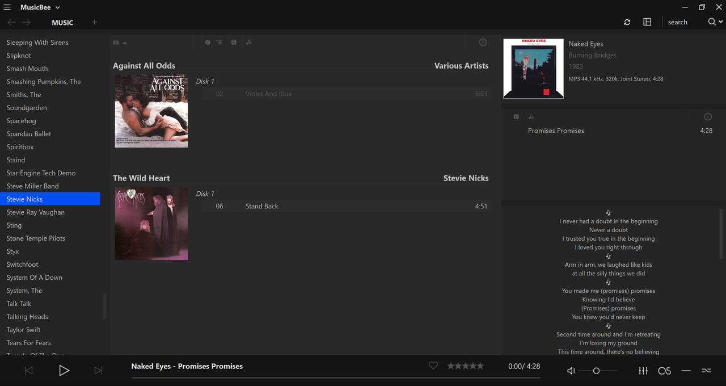Screen dimensions: 726x386
Task: Click the album cover column header icon
Action: (116, 43)
